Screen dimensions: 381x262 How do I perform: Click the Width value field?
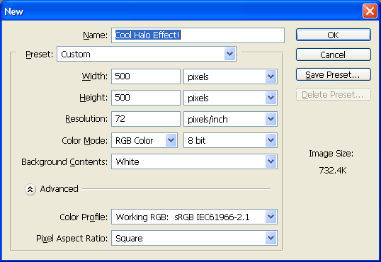(x=146, y=76)
